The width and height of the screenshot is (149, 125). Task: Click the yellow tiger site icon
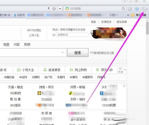[39, 93]
